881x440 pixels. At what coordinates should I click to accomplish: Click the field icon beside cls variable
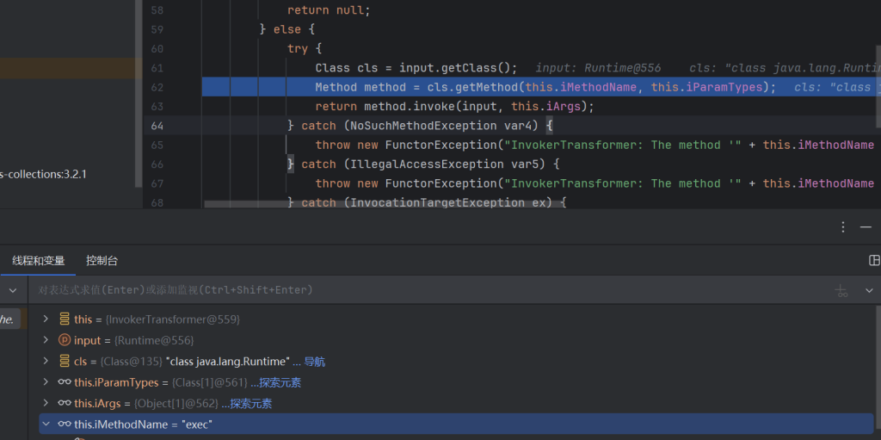coord(65,362)
